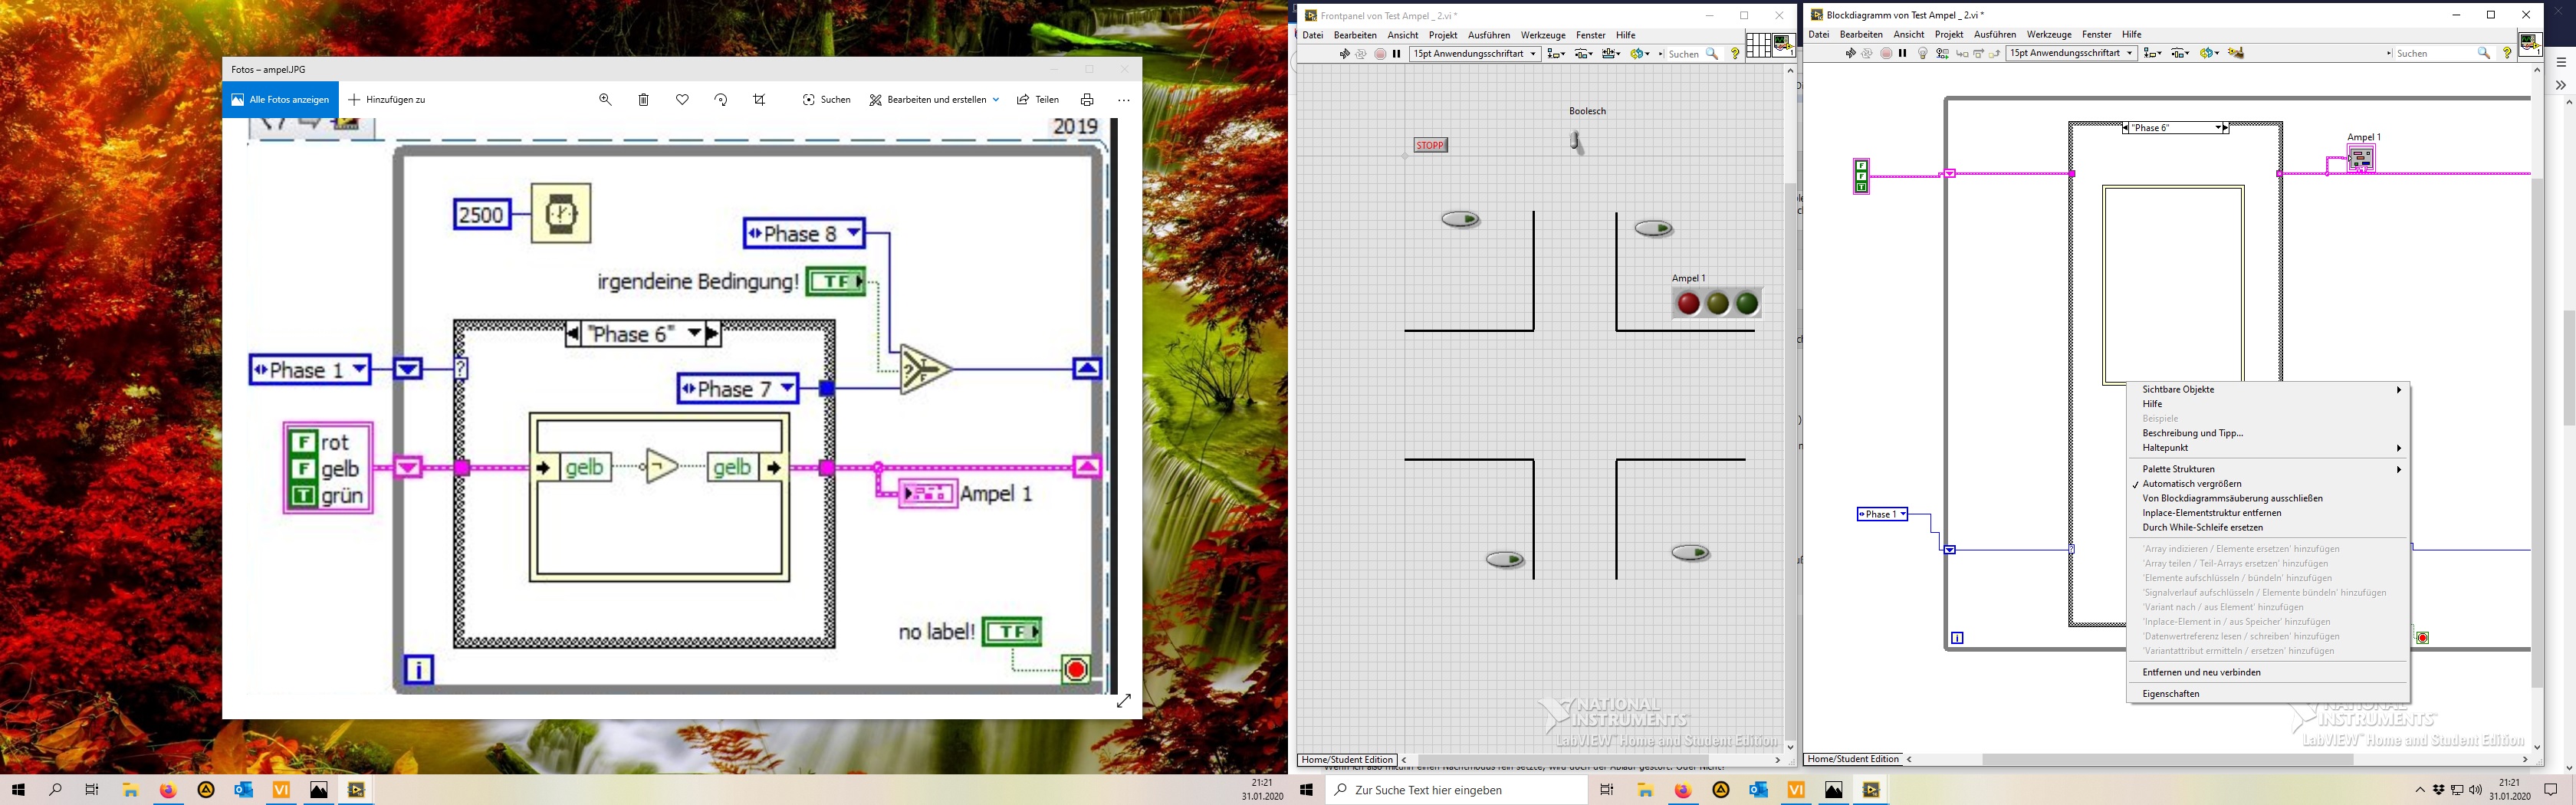Expand the Haltepunkt submenu

pos(2268,448)
